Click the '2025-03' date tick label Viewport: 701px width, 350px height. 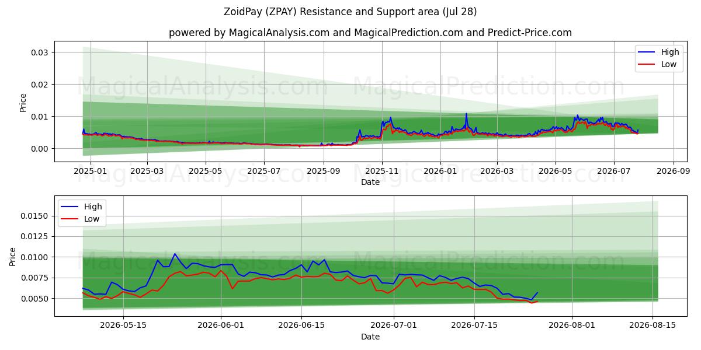click(147, 171)
